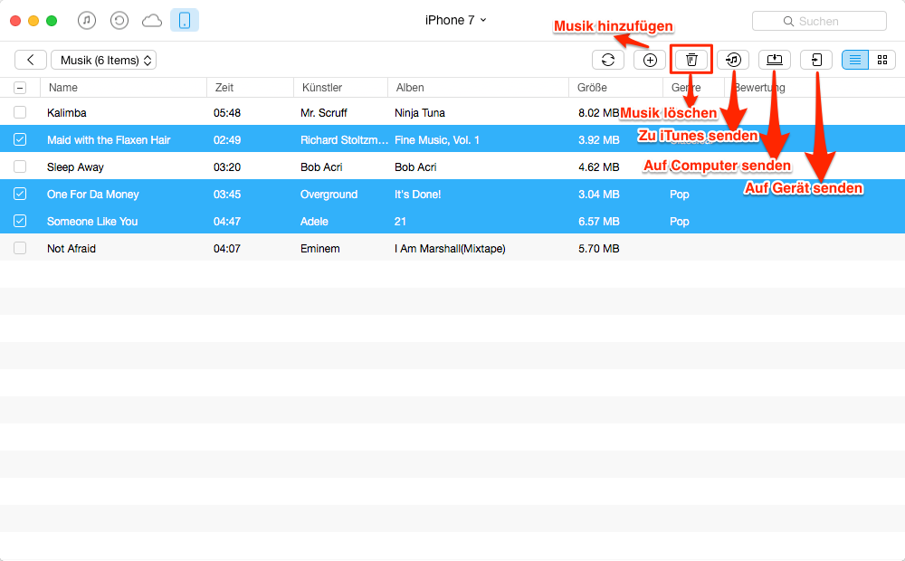Check the Sleep Away song checkbox

pyautogui.click(x=20, y=166)
